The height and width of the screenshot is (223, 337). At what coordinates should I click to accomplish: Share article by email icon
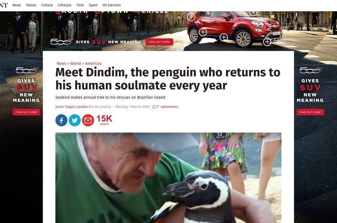(88, 120)
